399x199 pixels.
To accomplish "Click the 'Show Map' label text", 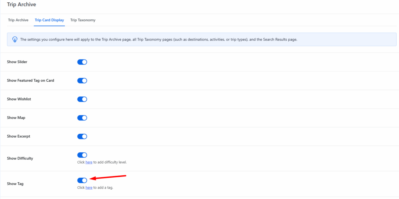I will tap(16, 118).
